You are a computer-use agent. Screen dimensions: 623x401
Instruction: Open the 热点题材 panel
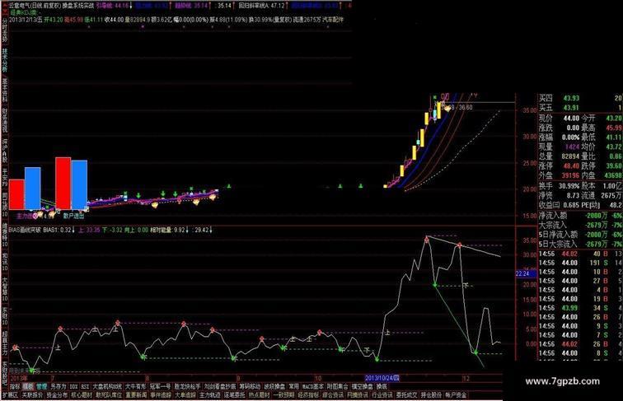click(260, 395)
